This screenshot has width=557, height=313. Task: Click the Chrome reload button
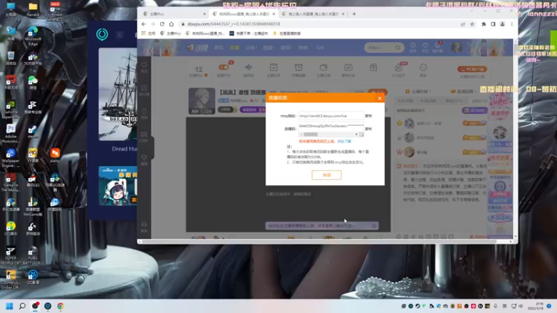162,24
